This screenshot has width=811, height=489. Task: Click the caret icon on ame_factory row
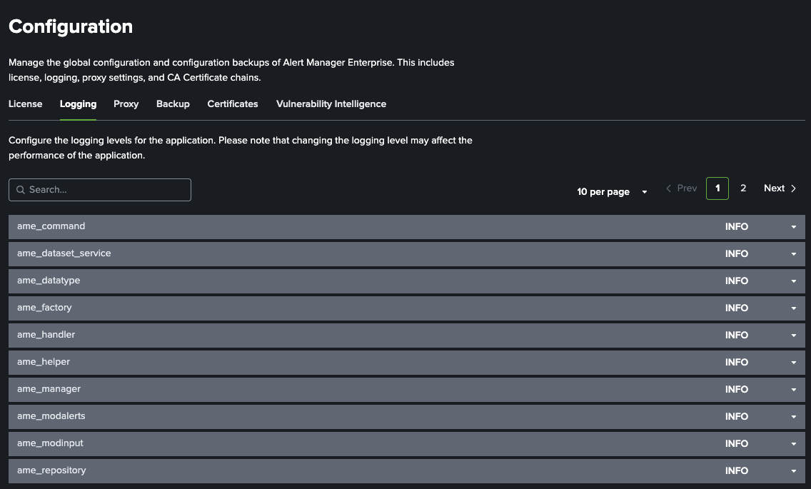[793, 308]
